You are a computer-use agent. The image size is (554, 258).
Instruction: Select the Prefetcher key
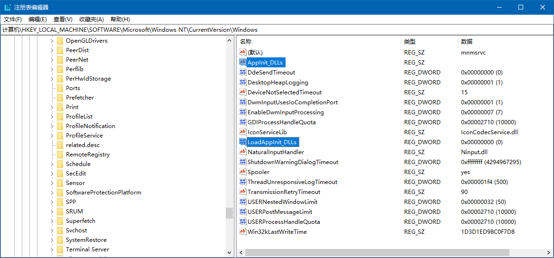(x=80, y=98)
